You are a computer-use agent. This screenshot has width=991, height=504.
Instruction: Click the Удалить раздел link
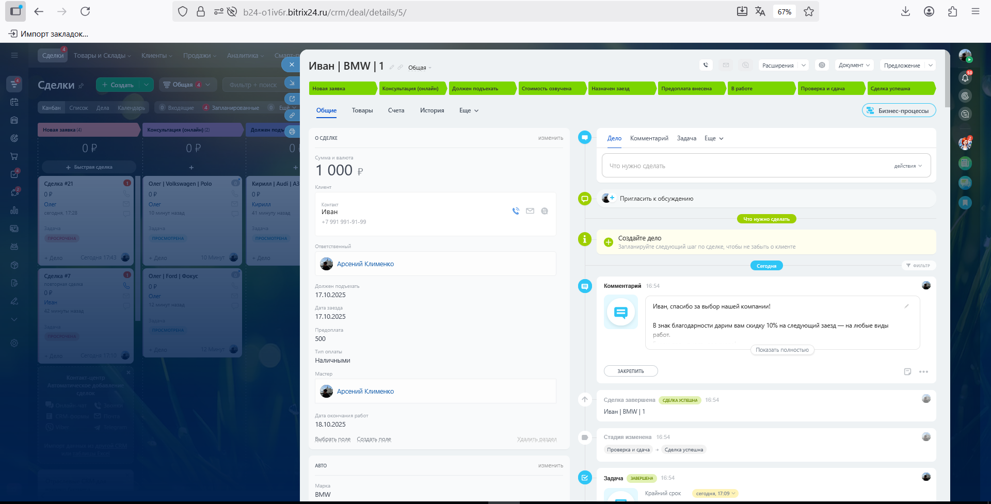(x=537, y=440)
